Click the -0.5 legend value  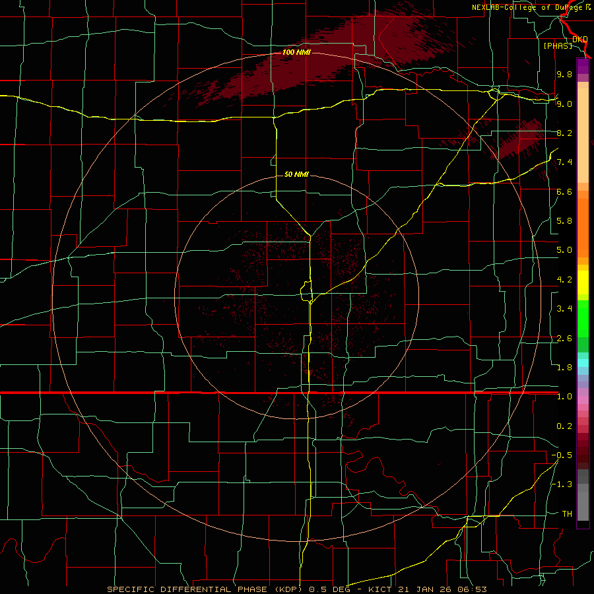(x=562, y=455)
